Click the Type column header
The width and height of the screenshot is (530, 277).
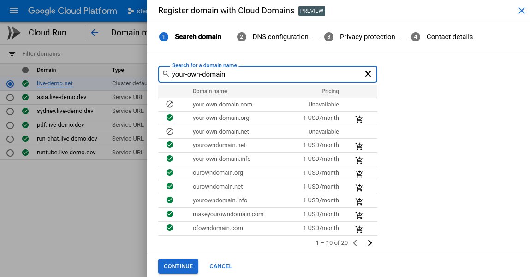click(118, 70)
